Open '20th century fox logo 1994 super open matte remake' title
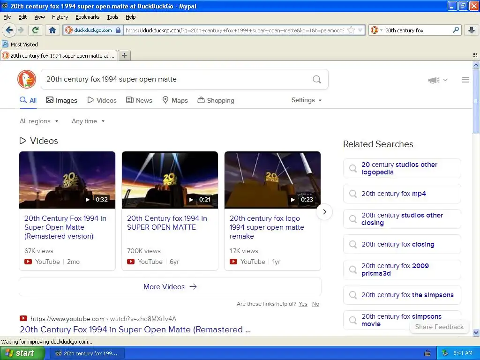The width and height of the screenshot is (480, 360). coord(267,227)
